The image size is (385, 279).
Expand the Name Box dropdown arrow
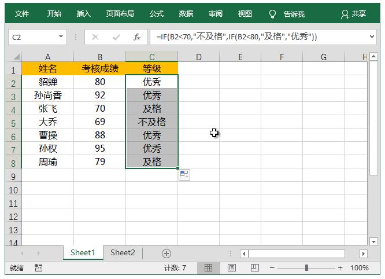[61, 37]
